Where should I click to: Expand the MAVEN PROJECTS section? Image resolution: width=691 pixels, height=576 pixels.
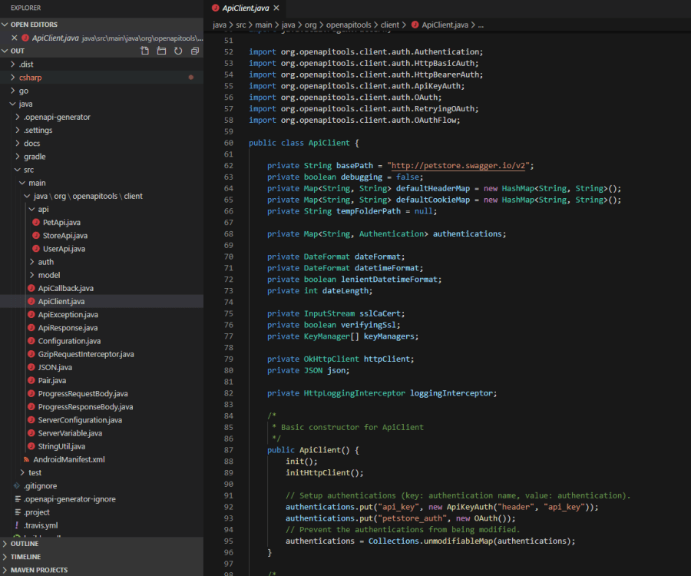coord(38,570)
